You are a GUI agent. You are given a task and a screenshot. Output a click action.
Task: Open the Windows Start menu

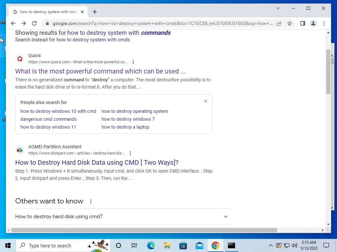coord(8,245)
